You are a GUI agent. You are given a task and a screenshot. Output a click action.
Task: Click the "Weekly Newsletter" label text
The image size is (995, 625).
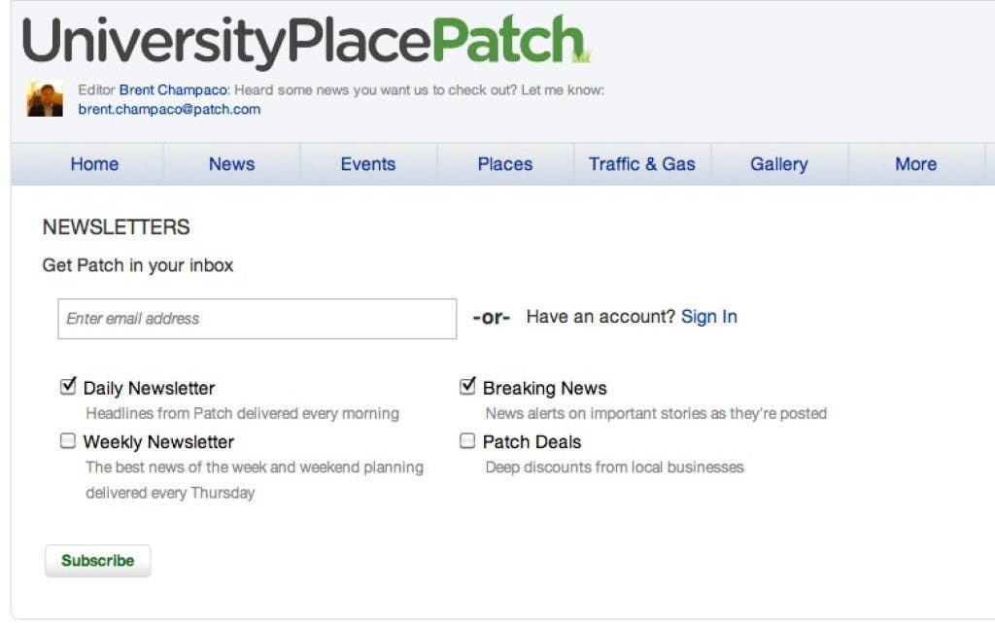(x=158, y=442)
